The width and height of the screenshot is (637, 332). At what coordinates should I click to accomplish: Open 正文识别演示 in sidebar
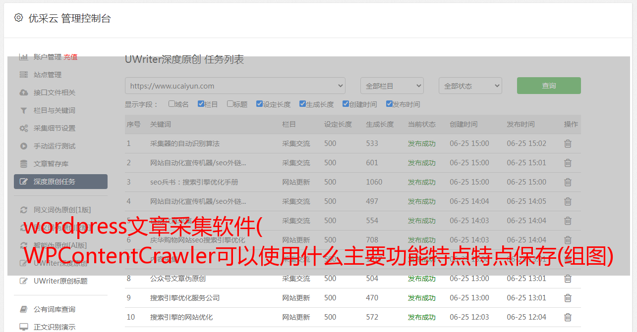pyautogui.click(x=55, y=327)
